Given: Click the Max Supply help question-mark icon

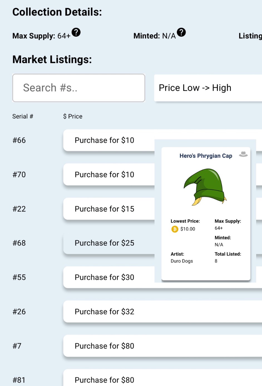Looking at the screenshot, I should tap(76, 33).
